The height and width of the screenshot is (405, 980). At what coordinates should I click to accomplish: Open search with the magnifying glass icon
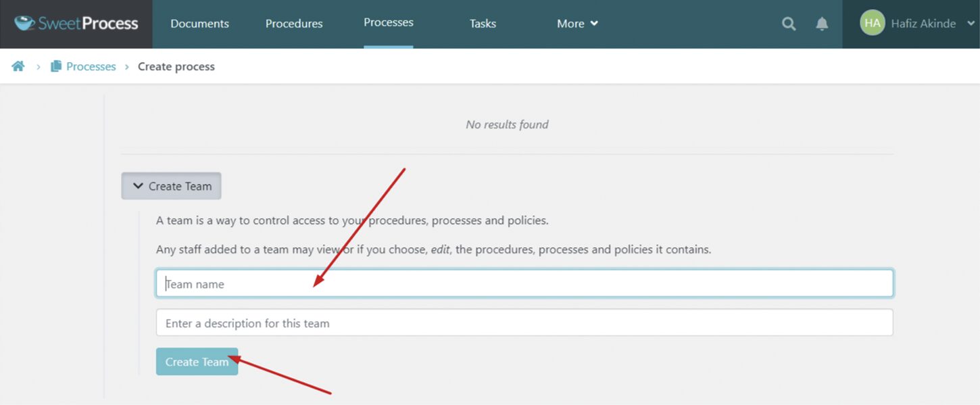(x=789, y=24)
